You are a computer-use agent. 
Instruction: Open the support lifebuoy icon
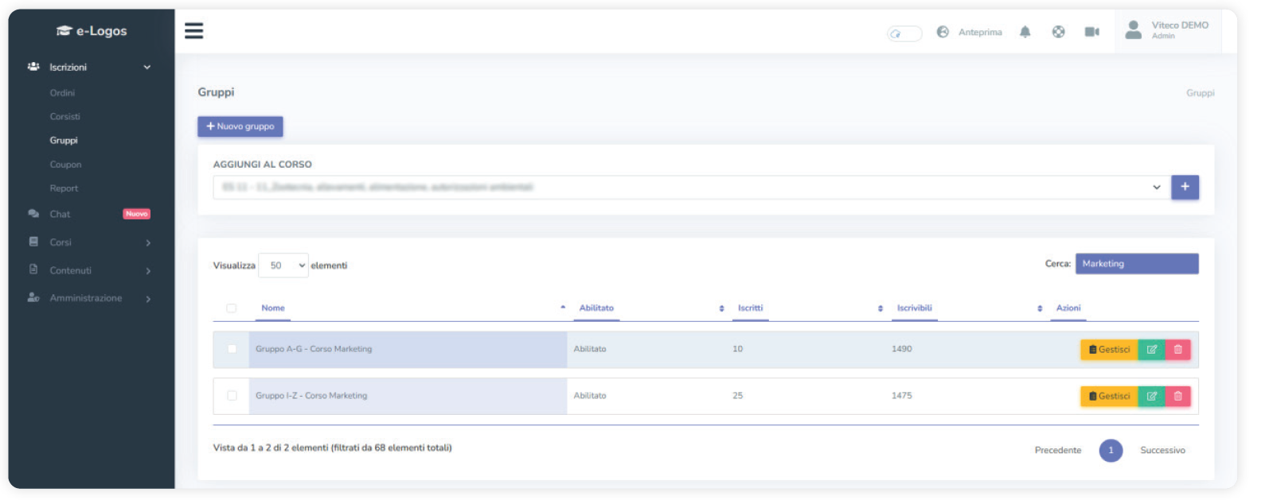(x=1058, y=32)
